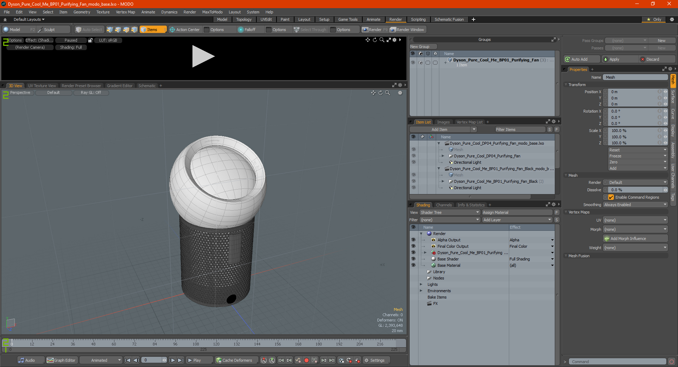Switch to the Images tab

click(443, 122)
